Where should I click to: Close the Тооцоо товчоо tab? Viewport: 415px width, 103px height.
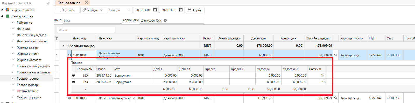[87, 3]
